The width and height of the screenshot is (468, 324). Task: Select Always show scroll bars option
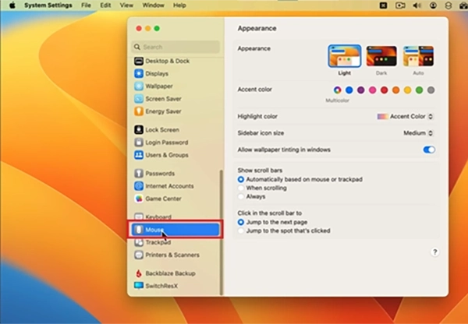[x=240, y=197]
